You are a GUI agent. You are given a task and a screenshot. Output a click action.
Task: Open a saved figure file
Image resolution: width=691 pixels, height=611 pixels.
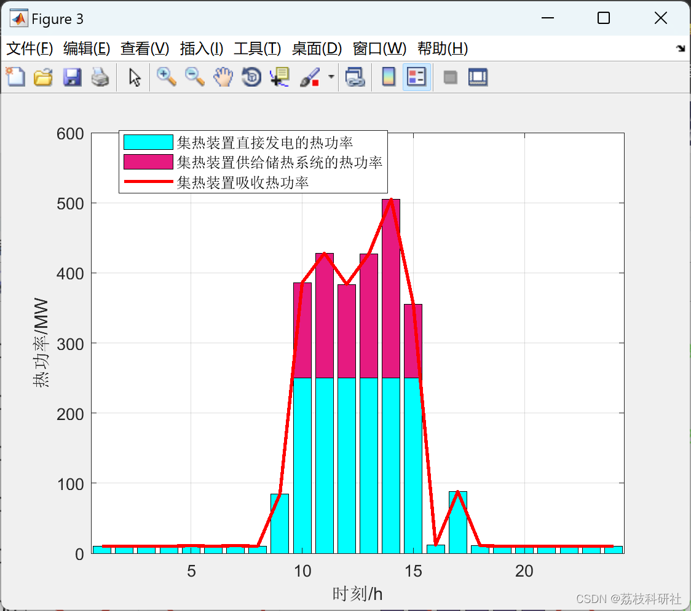(43, 77)
